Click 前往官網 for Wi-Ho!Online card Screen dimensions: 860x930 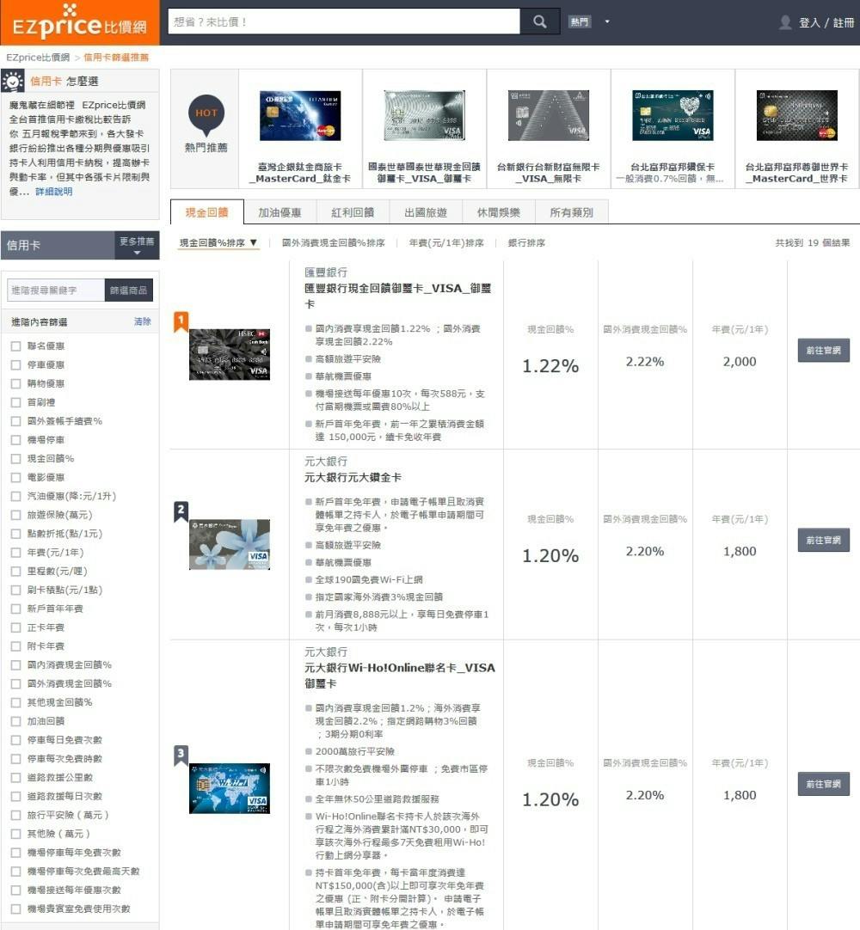[x=823, y=784]
